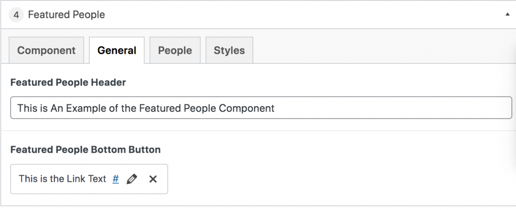Follow the # hyperlink in link field
Image resolution: width=516 pixels, height=210 pixels.
115,179
